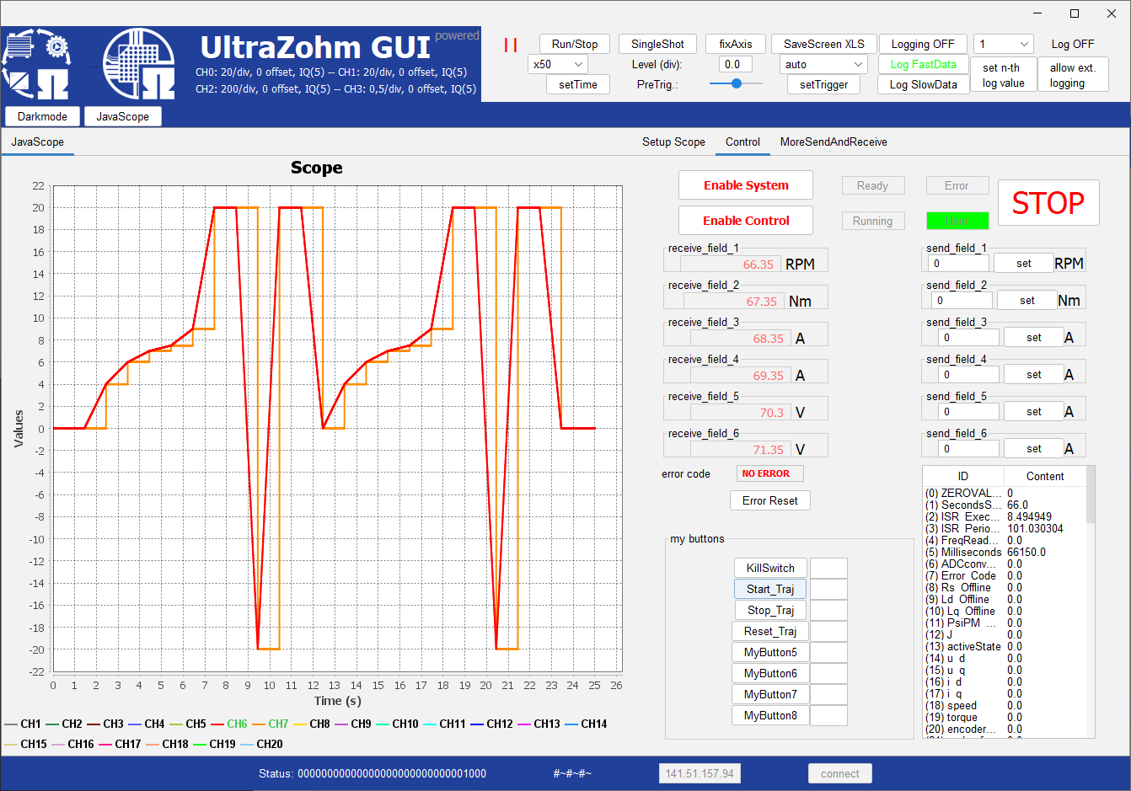Toggle Run/Stop of the scope
Screen dimensions: 1131x791
575,44
